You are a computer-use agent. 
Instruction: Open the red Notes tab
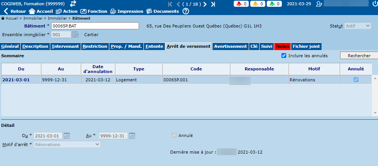(x=283, y=47)
